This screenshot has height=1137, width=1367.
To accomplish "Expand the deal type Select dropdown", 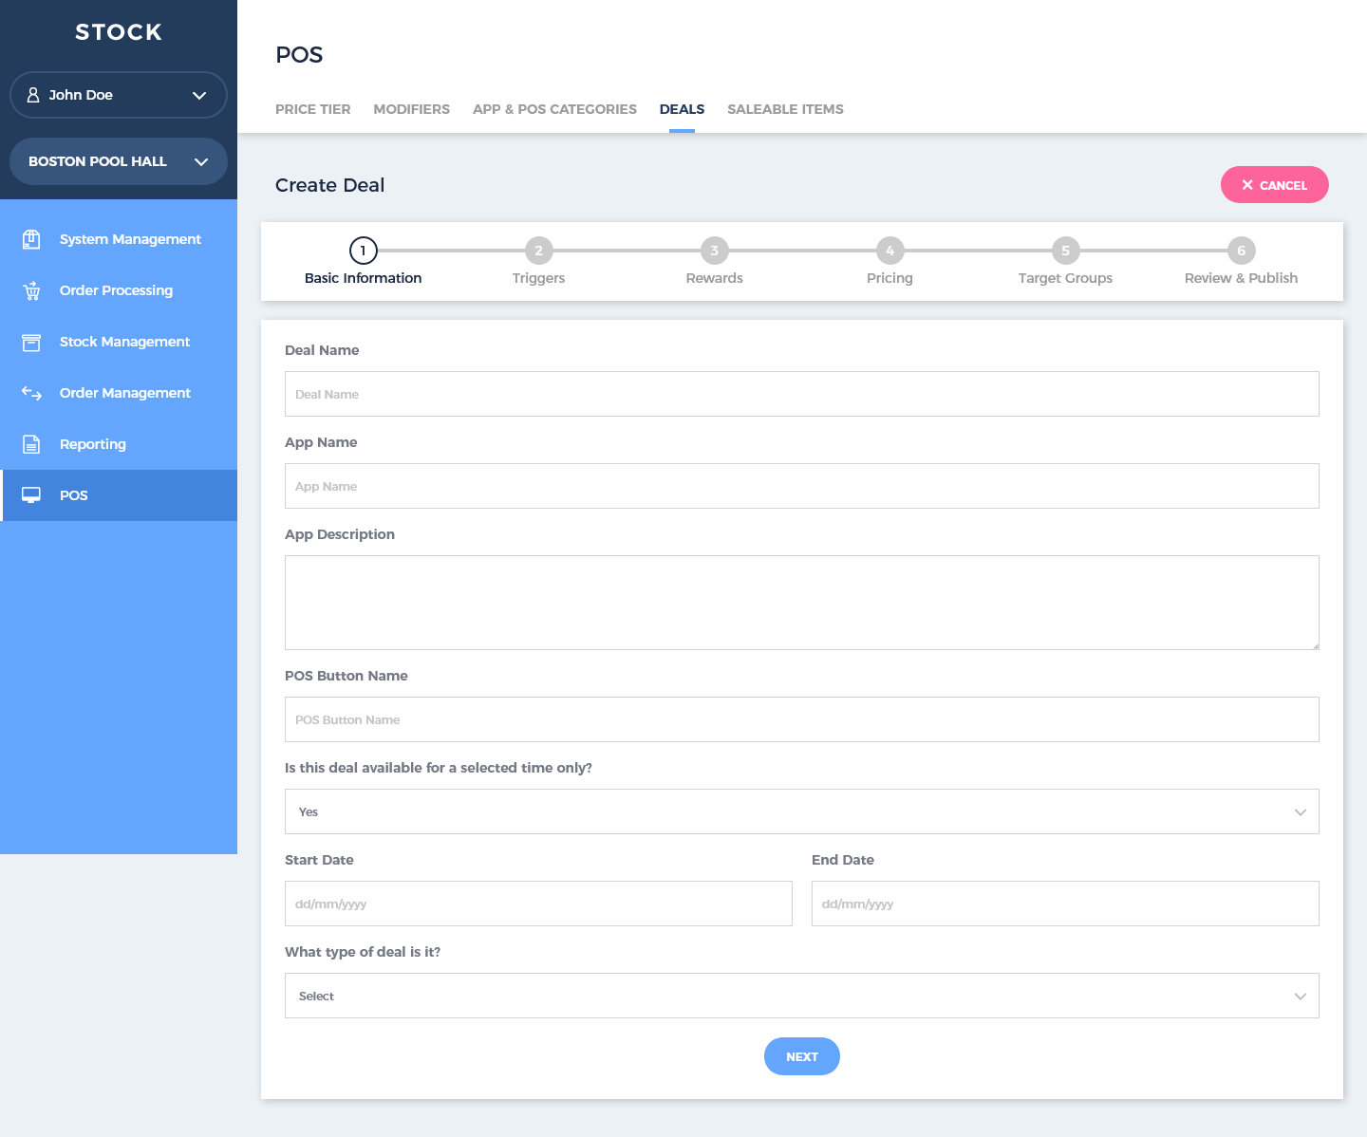I will (x=801, y=996).
